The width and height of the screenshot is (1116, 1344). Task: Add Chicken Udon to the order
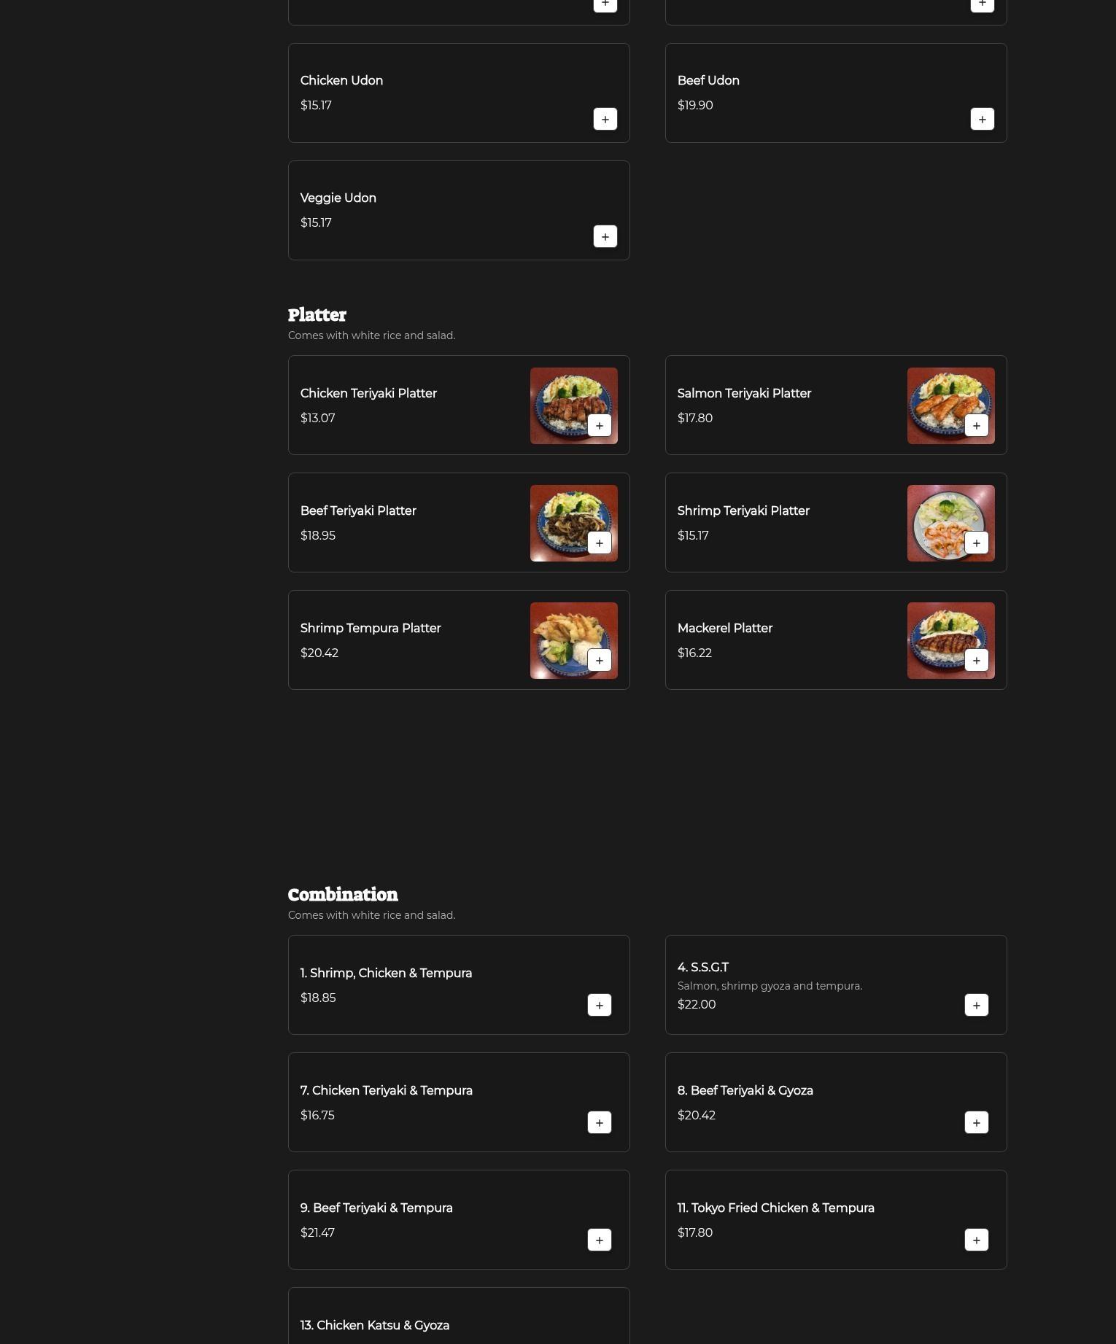coord(605,119)
